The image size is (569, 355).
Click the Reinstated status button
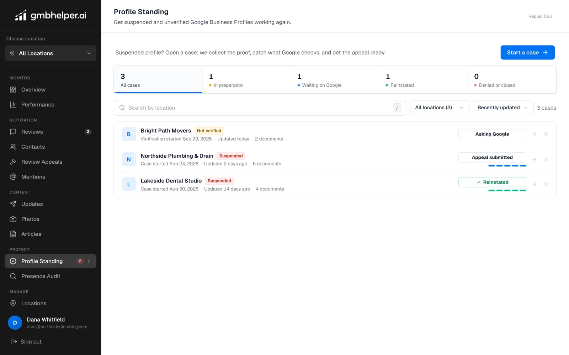492,182
